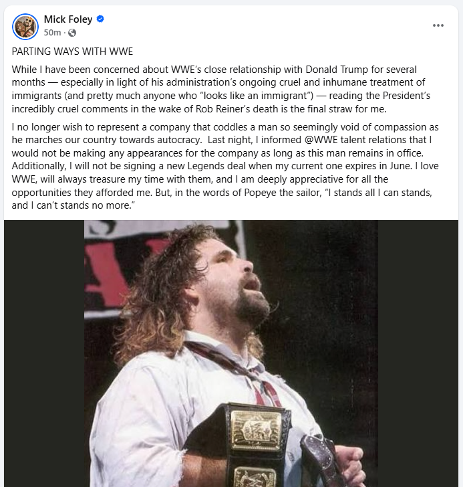Click the phrase 'Popeye the sailor'
The width and height of the screenshot is (463, 487).
[283, 193]
